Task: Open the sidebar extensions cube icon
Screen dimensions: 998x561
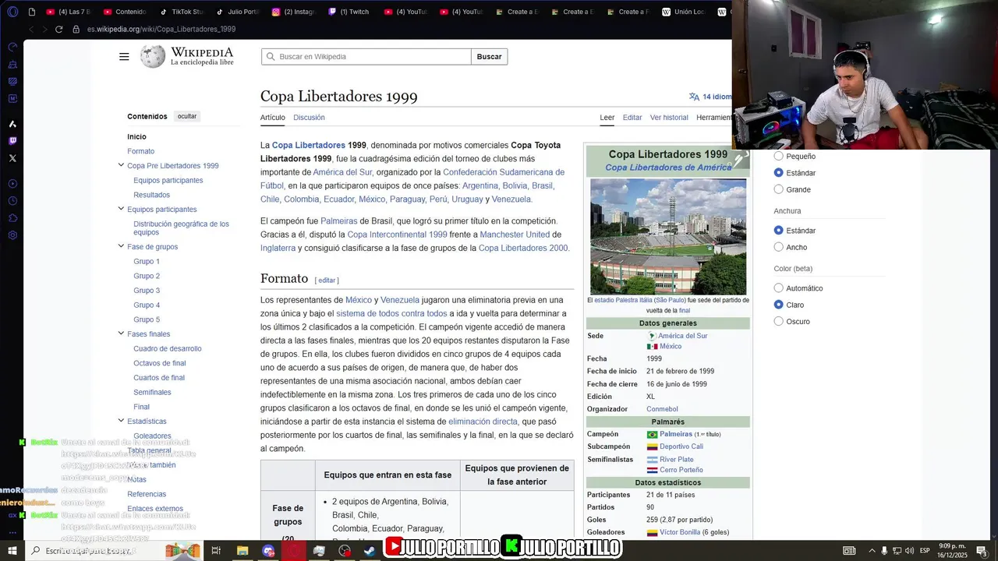Action: pyautogui.click(x=12, y=218)
